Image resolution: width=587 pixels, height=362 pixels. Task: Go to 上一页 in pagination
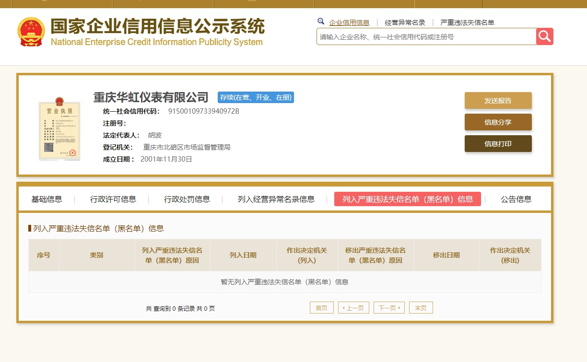pos(353,308)
